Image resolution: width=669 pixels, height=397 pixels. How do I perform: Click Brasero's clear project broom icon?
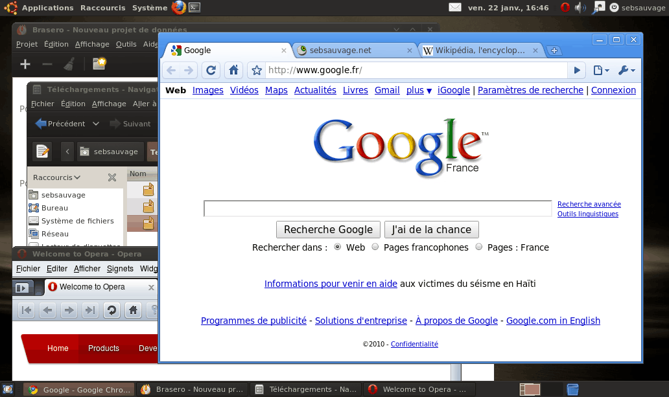[x=69, y=64]
